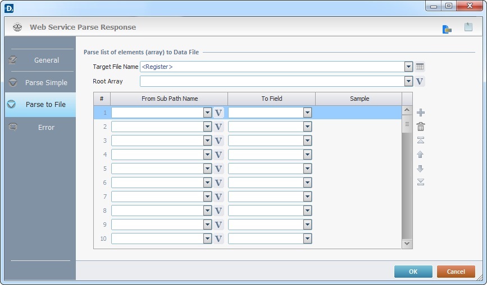The height and width of the screenshot is (285, 487).
Task: Click the V variable icon in row 6
Action: pos(219,183)
